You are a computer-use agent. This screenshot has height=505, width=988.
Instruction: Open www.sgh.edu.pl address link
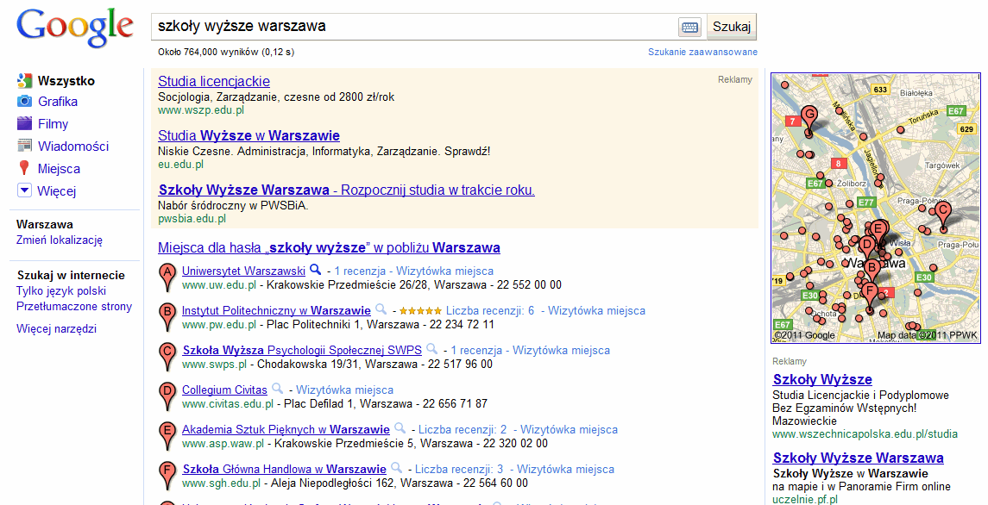coord(221,483)
